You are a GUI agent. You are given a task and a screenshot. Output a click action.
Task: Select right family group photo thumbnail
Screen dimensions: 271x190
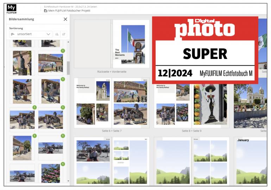(x=51, y=120)
